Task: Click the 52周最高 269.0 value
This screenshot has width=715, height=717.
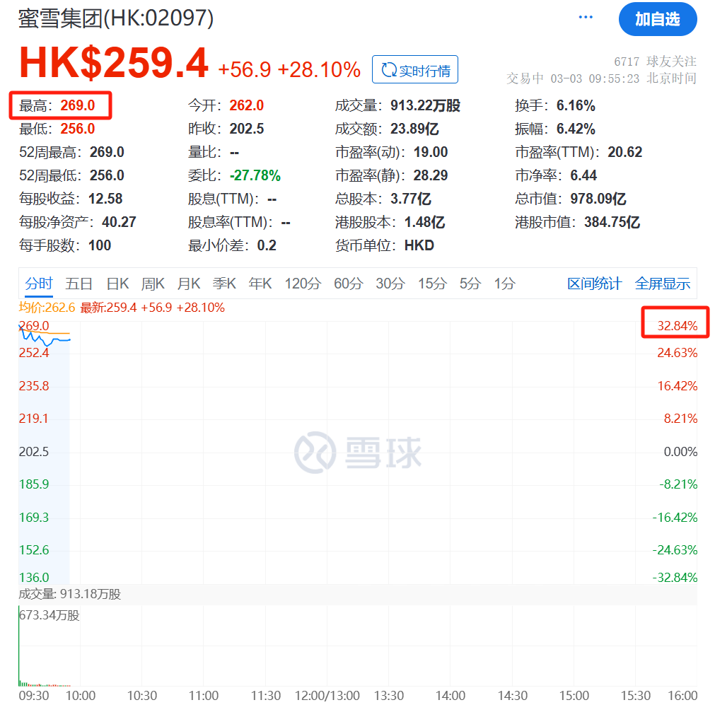Action: pyautogui.click(x=107, y=152)
